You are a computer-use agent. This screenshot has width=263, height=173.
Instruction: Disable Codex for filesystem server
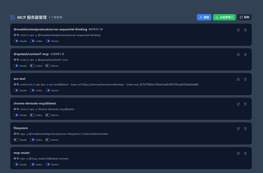[32, 139]
